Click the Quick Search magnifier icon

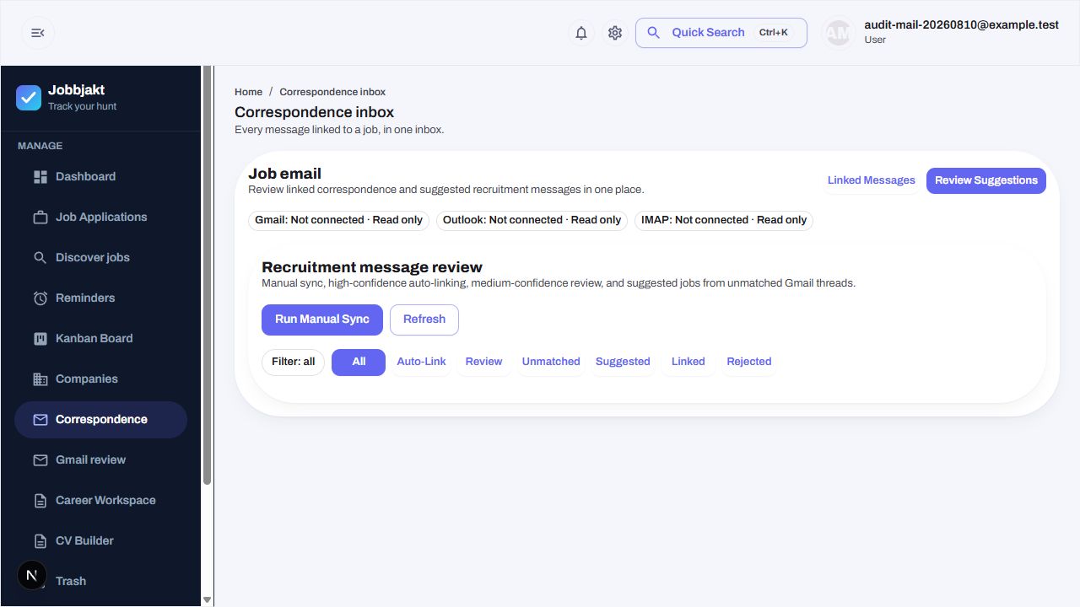pos(653,33)
